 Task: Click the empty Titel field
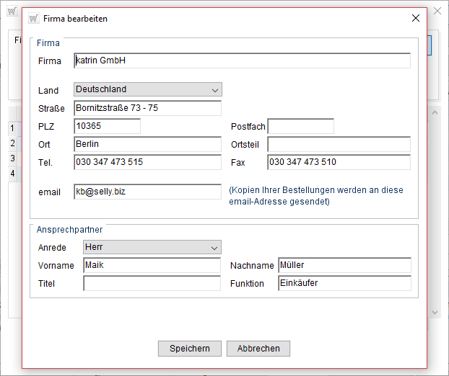tap(152, 283)
